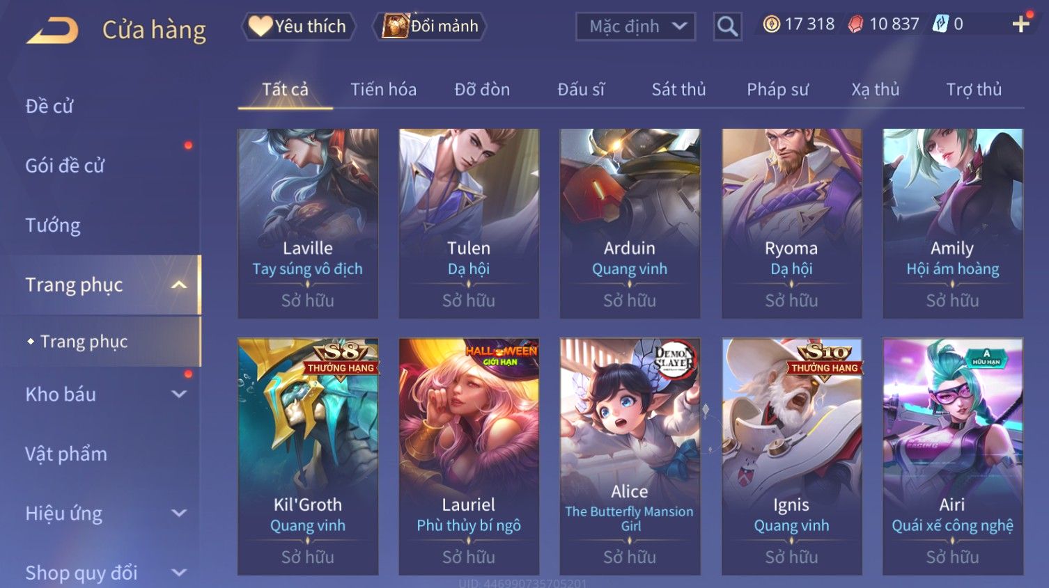The height and width of the screenshot is (588, 1049).
Task: Click the plus icon to add currency
Action: point(1021,24)
